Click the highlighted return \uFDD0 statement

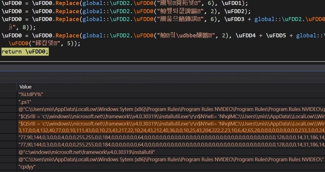(25, 52)
